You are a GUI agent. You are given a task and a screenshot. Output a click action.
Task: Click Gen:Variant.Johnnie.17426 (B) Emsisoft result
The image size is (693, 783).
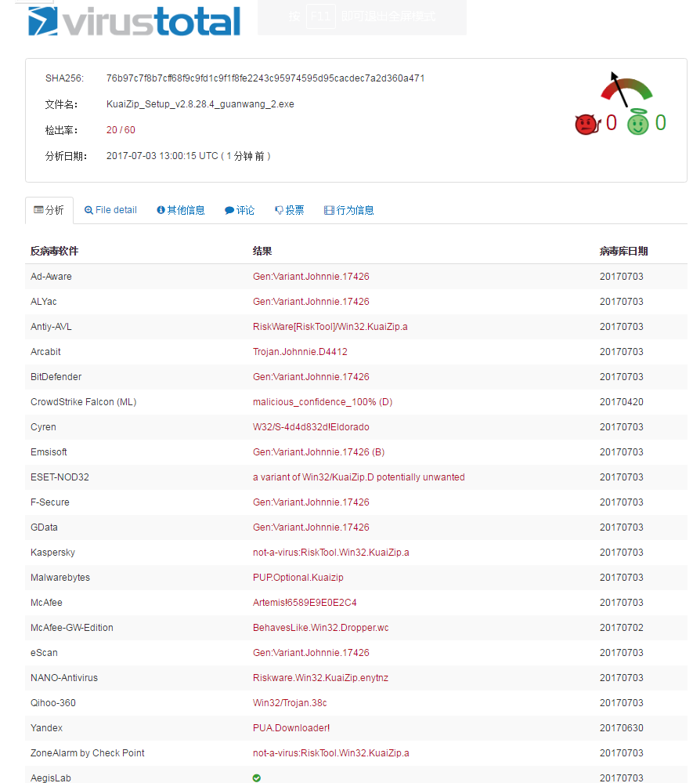(x=319, y=452)
